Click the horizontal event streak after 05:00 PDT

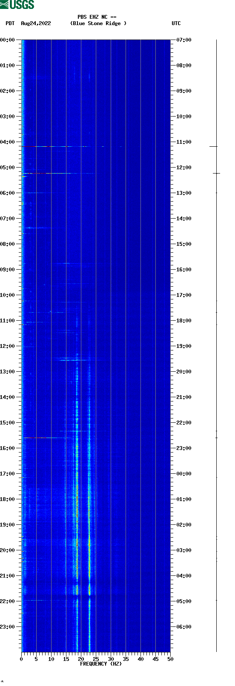pyautogui.click(x=57, y=173)
